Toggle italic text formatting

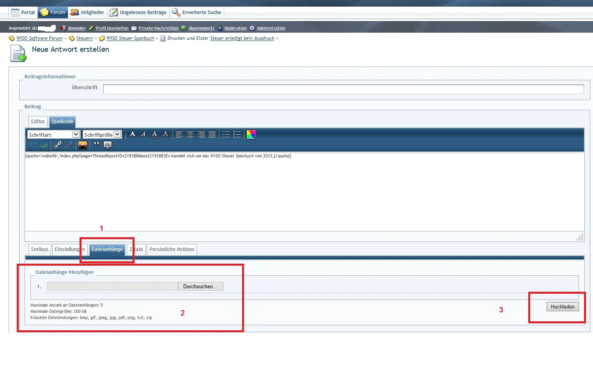[x=143, y=134]
